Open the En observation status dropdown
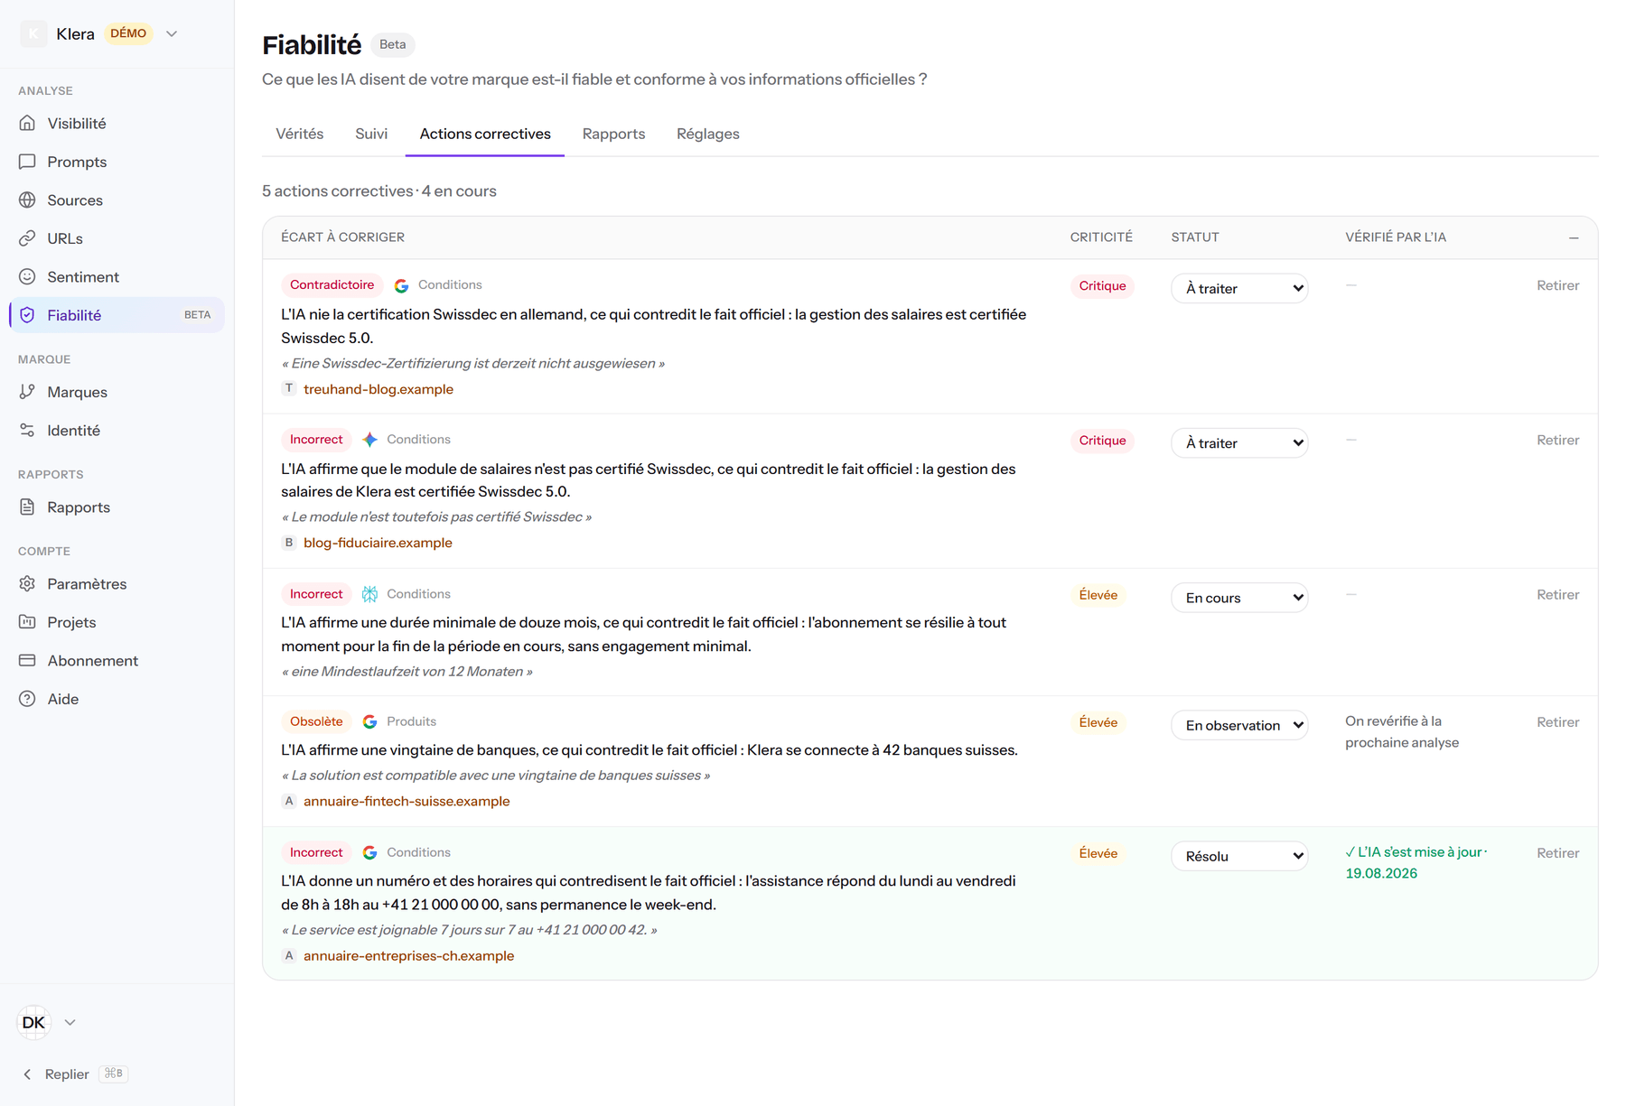 (1239, 725)
